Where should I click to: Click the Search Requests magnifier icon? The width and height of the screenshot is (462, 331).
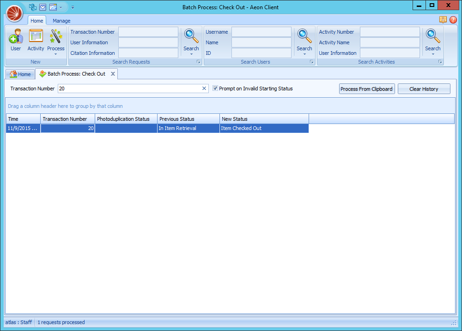[191, 36]
